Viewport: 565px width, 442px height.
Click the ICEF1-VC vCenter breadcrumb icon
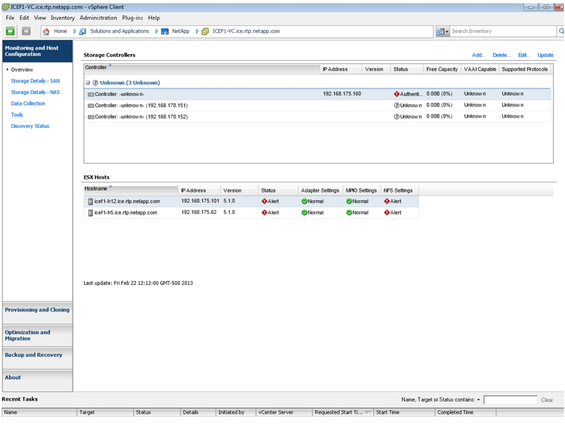(x=205, y=31)
